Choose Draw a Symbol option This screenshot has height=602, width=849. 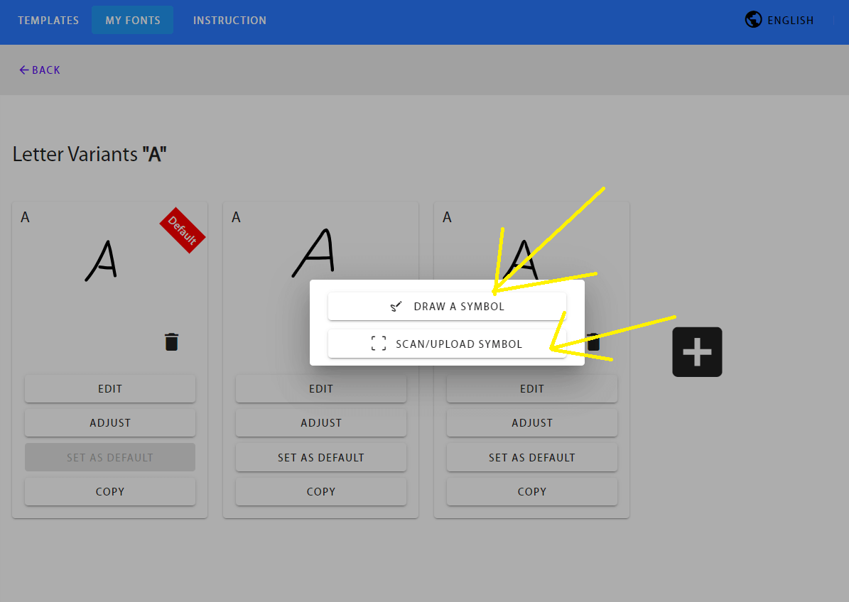coord(448,307)
